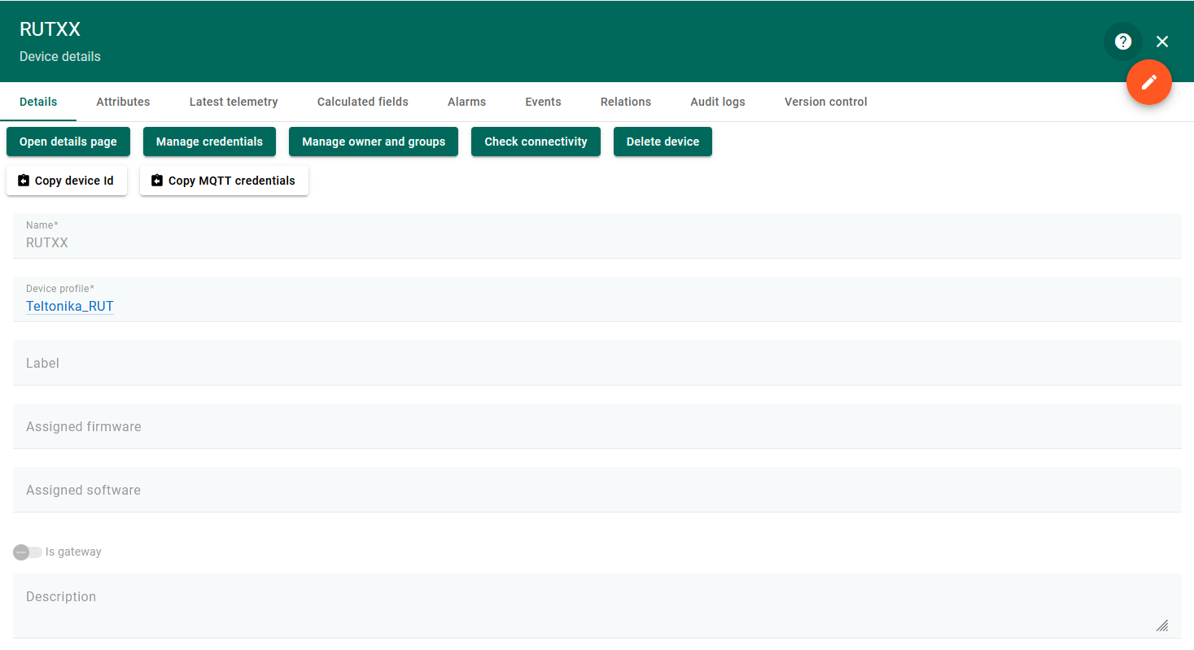The height and width of the screenshot is (650, 1194).
Task: View the Relations tab
Action: 625,102
